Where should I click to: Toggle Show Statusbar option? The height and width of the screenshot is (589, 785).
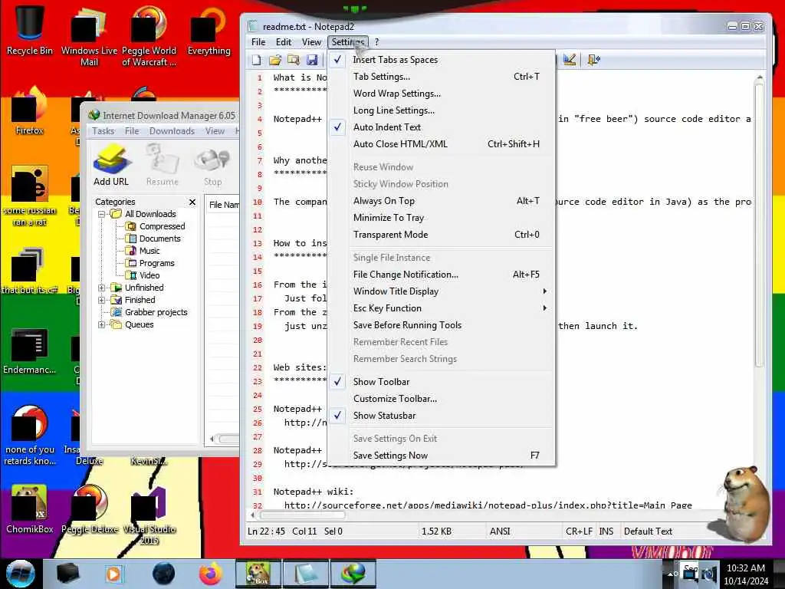(x=441, y=416)
